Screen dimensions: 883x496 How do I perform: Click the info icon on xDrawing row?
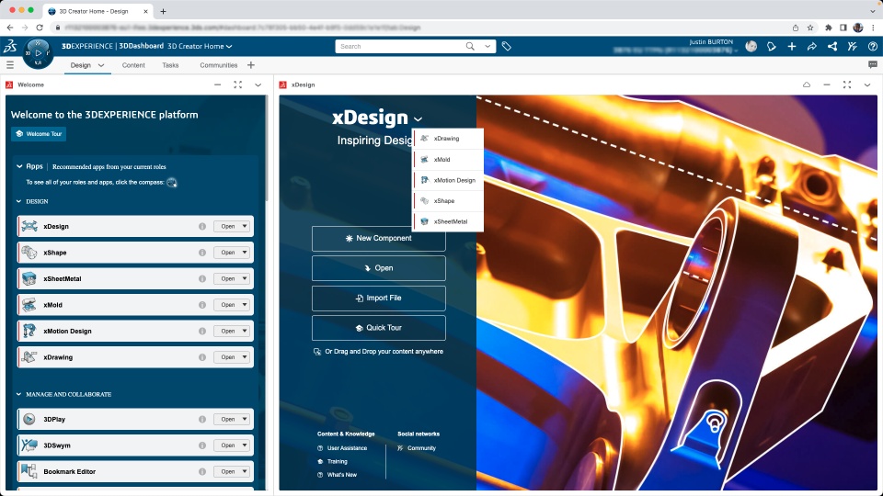tap(202, 357)
